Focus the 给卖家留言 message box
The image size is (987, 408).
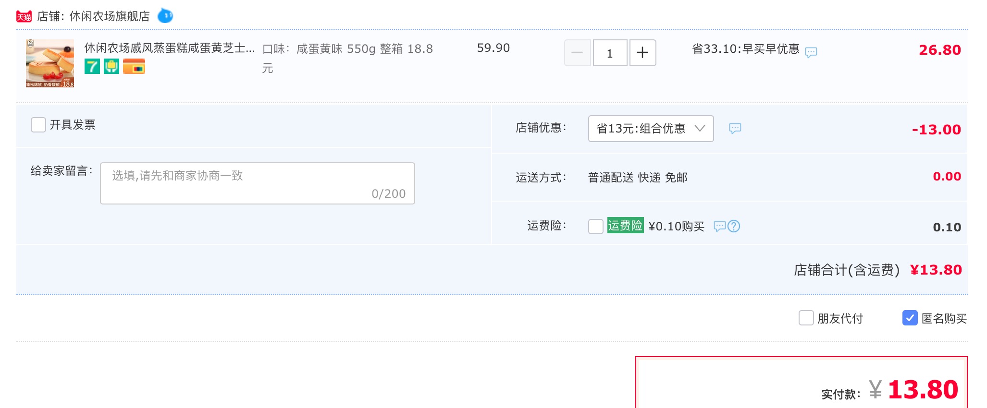[x=258, y=183]
